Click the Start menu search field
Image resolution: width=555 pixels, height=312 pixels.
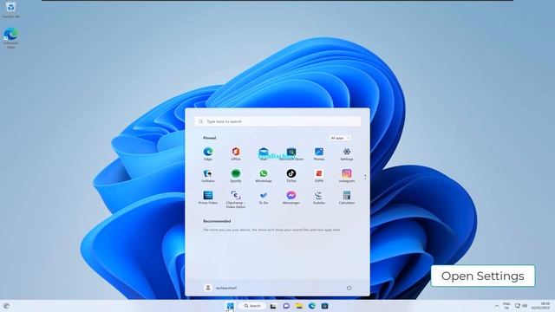coord(277,121)
